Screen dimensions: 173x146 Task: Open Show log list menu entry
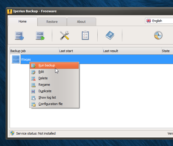pos(54,97)
